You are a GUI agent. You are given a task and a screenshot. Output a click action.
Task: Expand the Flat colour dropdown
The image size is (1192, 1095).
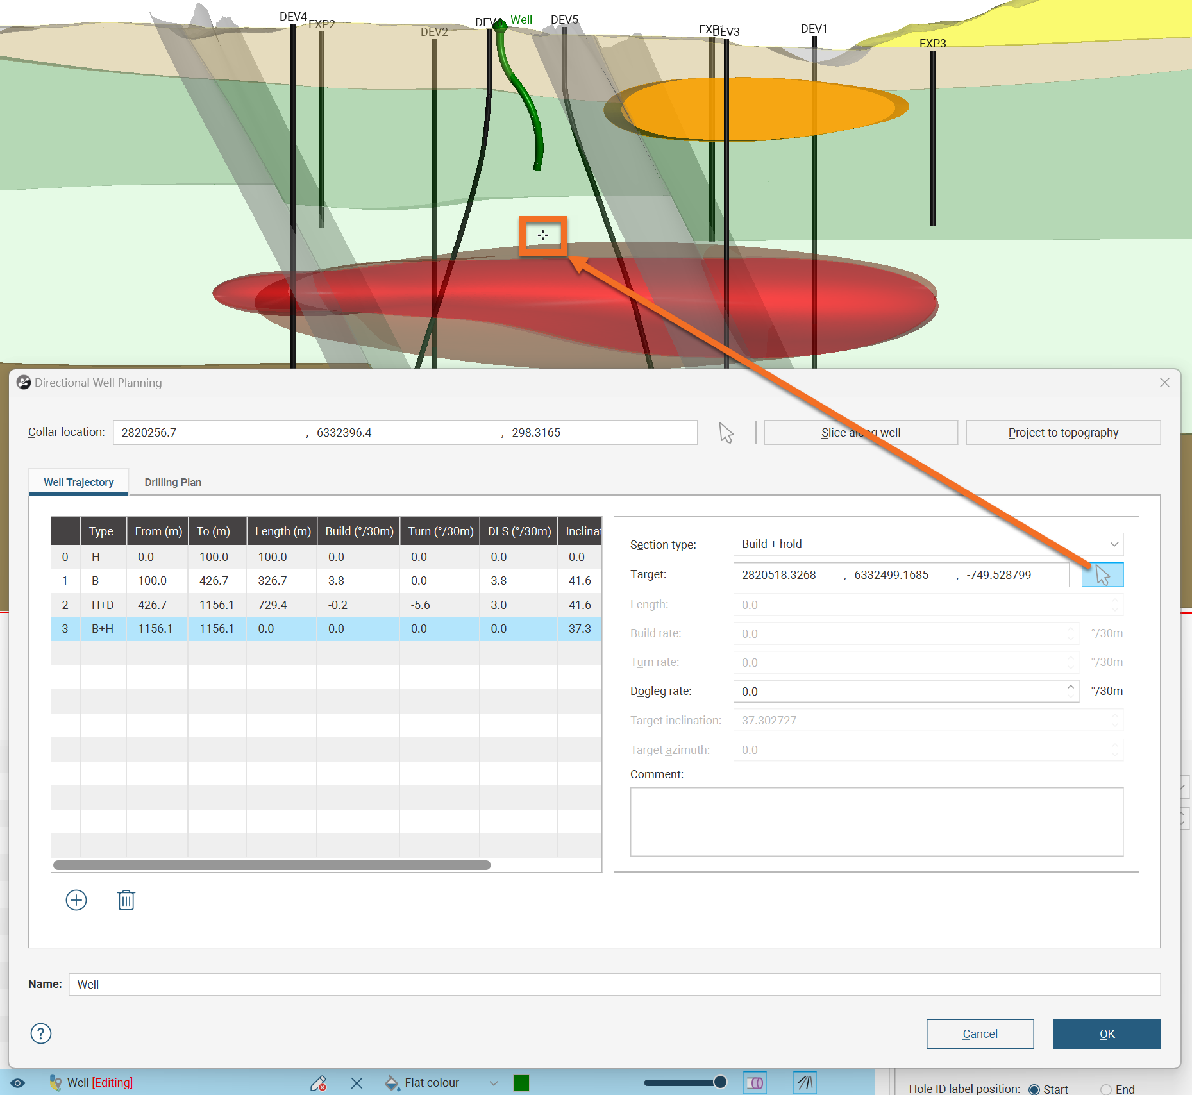coord(494,1083)
